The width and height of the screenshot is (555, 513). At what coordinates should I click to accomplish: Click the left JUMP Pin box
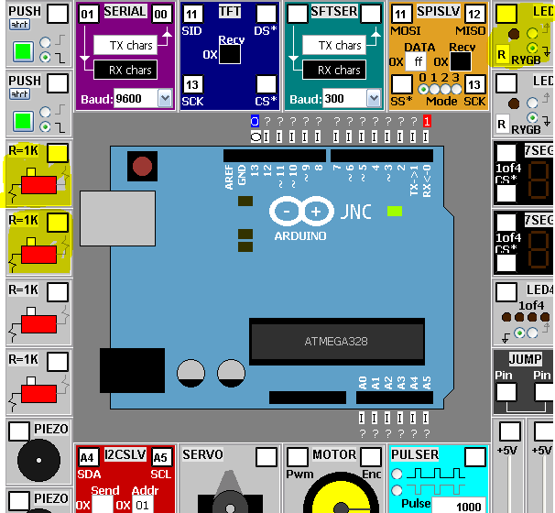[506, 392]
